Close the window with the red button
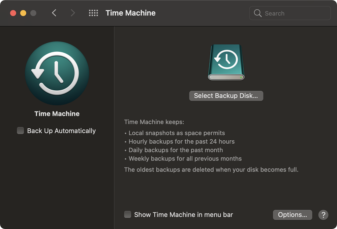Viewport: 337px width, 229px height. tap(13, 13)
